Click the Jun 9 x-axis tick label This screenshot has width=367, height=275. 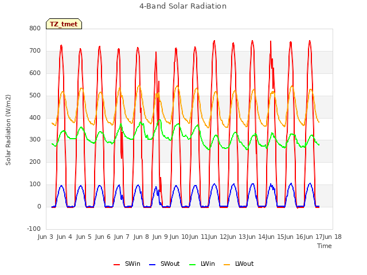tap(160, 237)
